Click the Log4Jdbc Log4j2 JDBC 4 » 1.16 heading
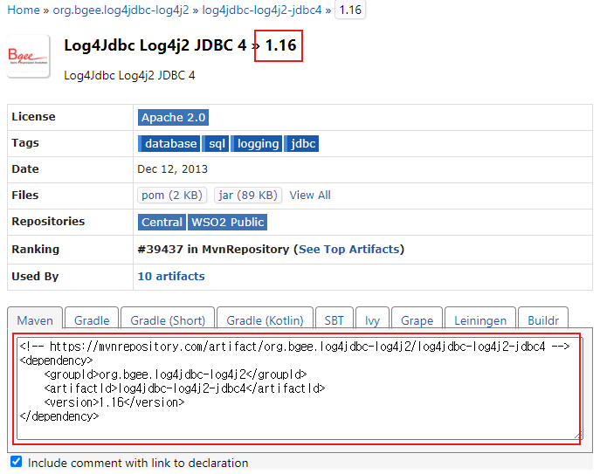600x474 pixels. point(180,45)
